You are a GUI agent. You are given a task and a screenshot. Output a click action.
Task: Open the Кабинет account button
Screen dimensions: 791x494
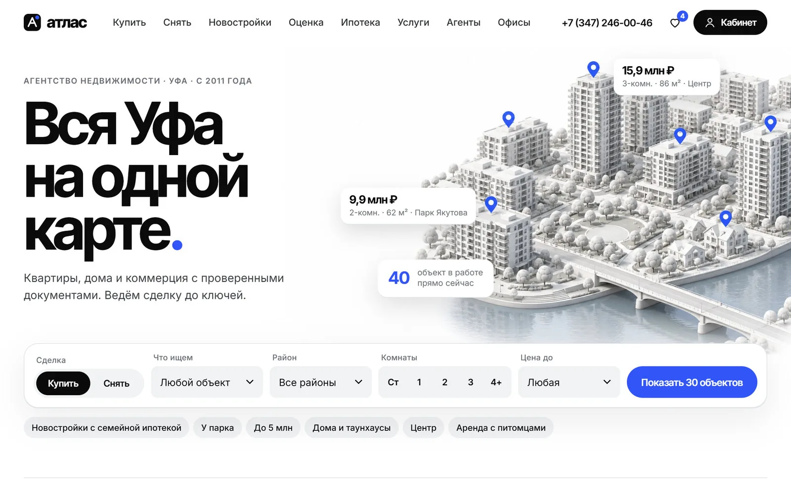pos(730,23)
